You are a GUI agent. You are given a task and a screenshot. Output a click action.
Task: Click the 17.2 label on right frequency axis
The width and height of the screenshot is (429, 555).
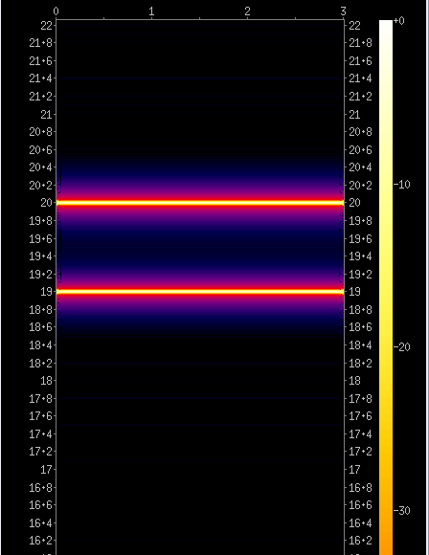tap(360, 452)
